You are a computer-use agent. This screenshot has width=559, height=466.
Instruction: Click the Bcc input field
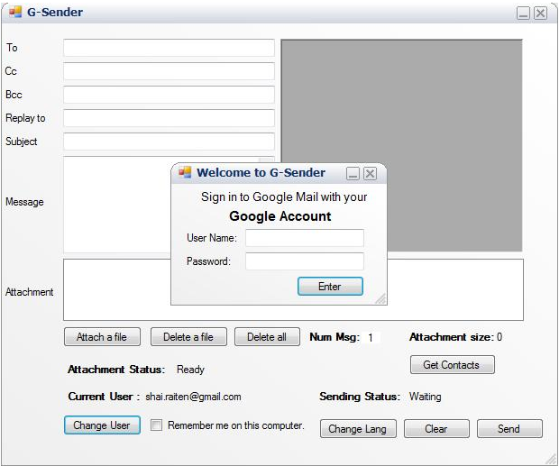[x=169, y=95]
